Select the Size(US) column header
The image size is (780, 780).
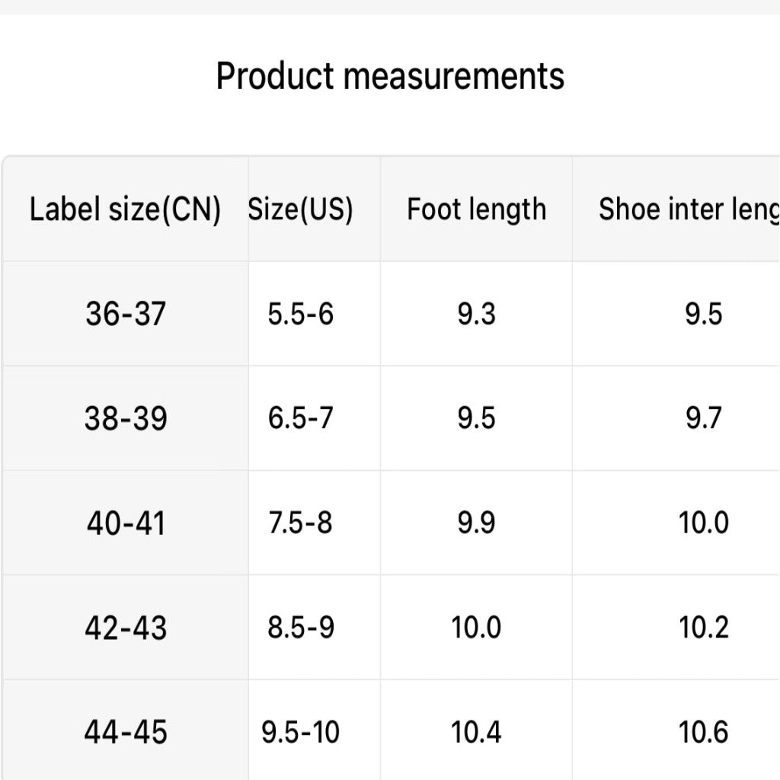[x=300, y=209]
